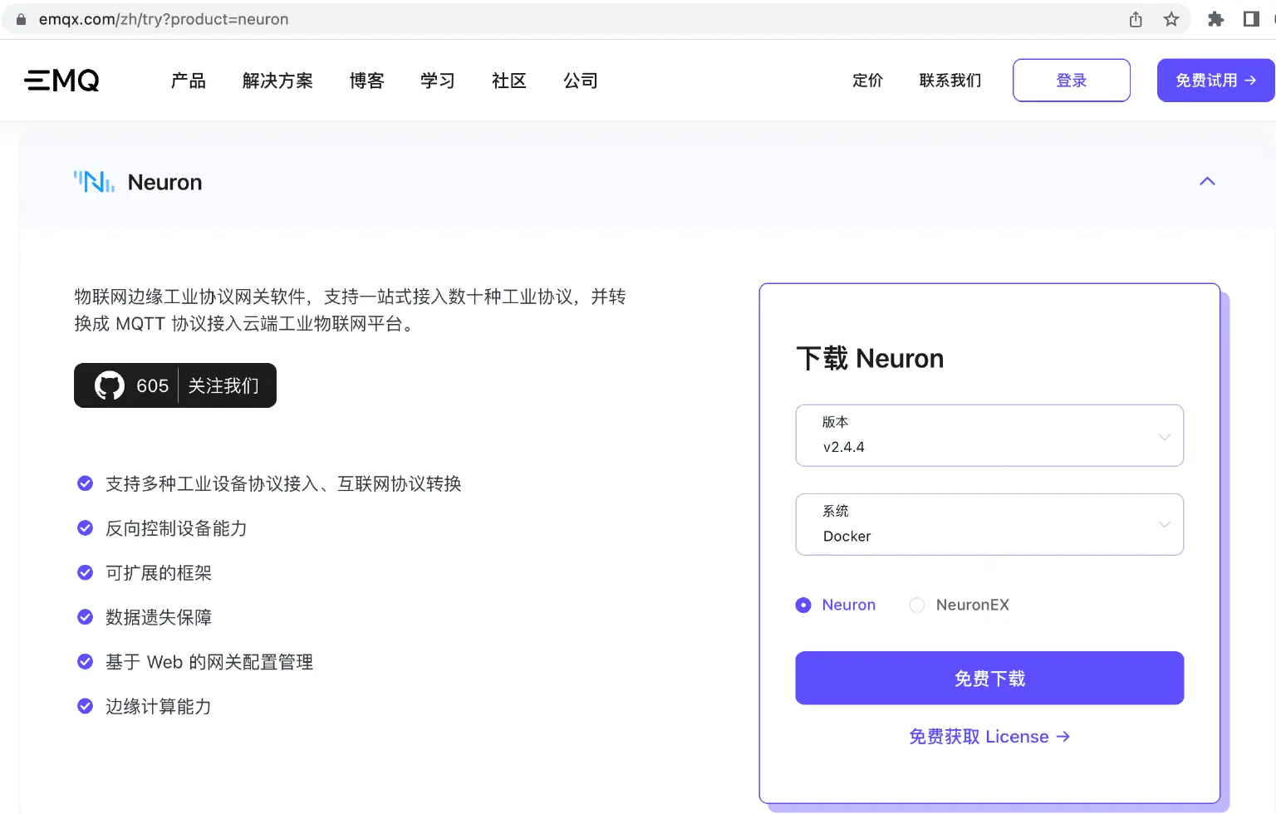The width and height of the screenshot is (1276, 814).
Task: Collapse the Neuron section with the chevron
Action: coord(1207,181)
